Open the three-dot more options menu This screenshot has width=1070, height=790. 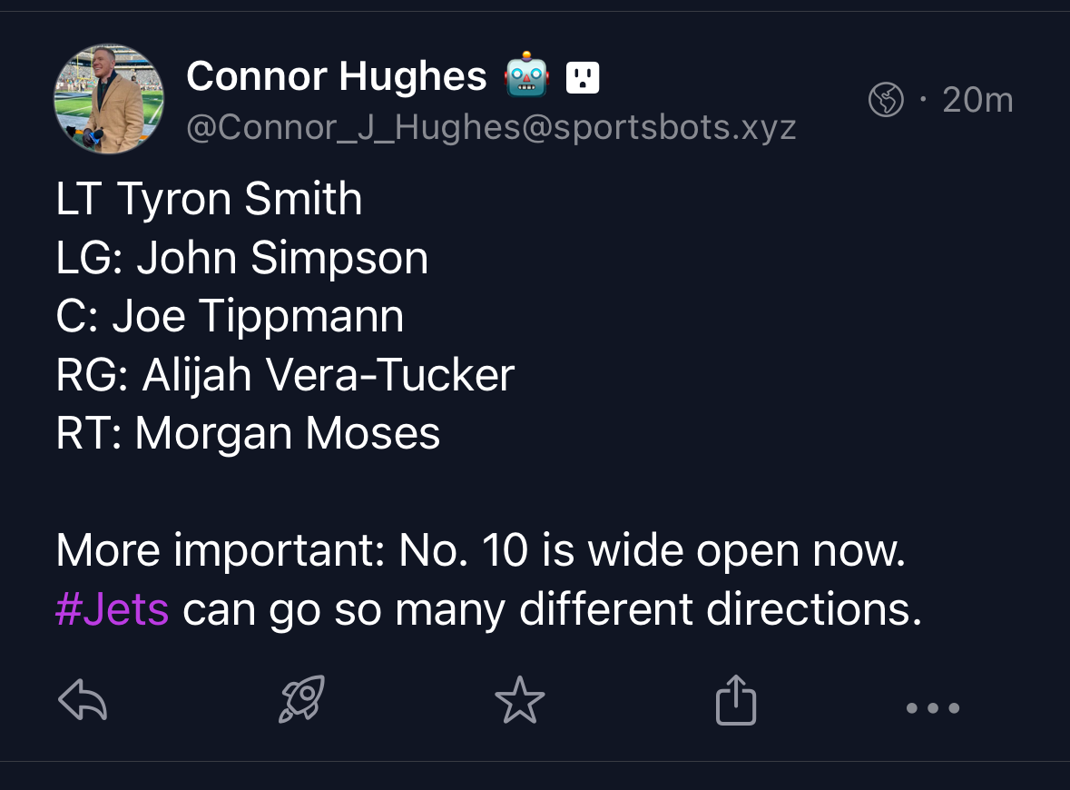[x=932, y=707]
